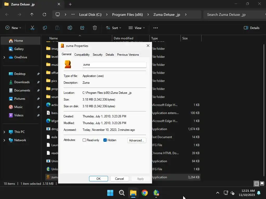Click the globe installer icon in taskbar
Viewport: 266px width, 199px height.
pos(156,193)
